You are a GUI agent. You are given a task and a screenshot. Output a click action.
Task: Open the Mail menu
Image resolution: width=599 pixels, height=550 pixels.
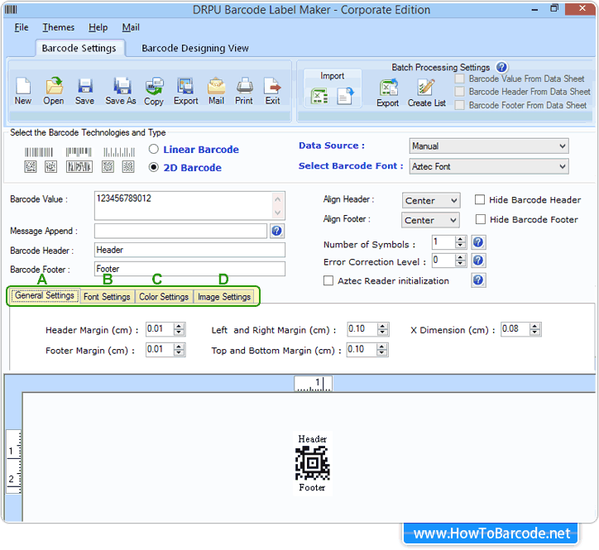tap(131, 27)
